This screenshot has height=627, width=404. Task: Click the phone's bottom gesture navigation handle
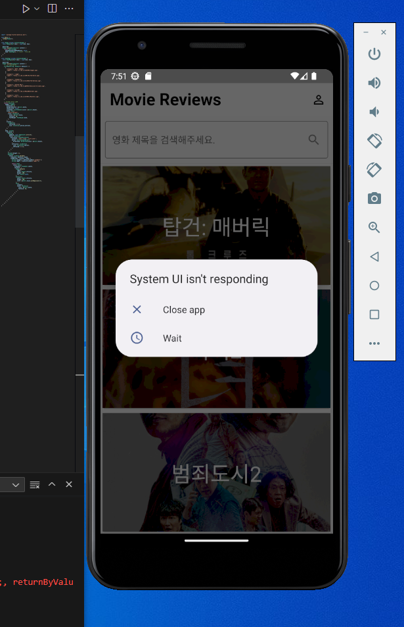(216, 541)
